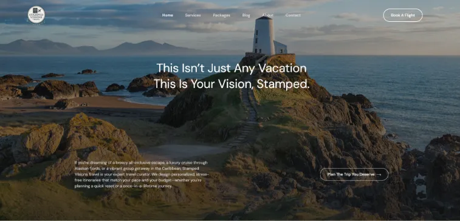460x221 pixels.
Task: Select Contact in the navigation bar
Action: point(293,15)
